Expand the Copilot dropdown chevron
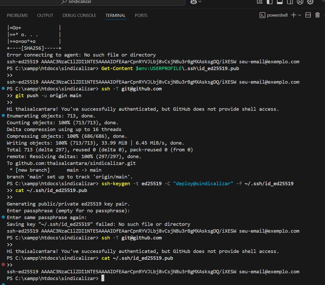The height and width of the screenshot is (285, 325). 200,2
